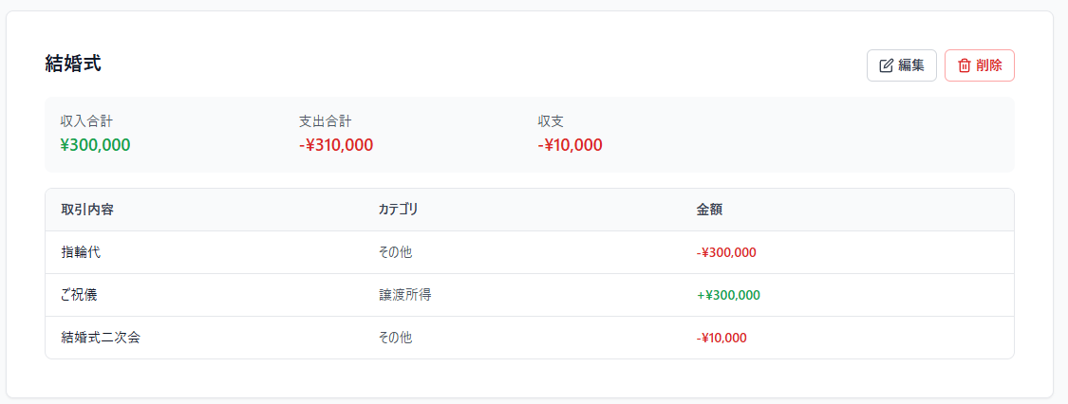Click その他 category in 指輪代 row
This screenshot has height=404, width=1068.
(x=395, y=252)
